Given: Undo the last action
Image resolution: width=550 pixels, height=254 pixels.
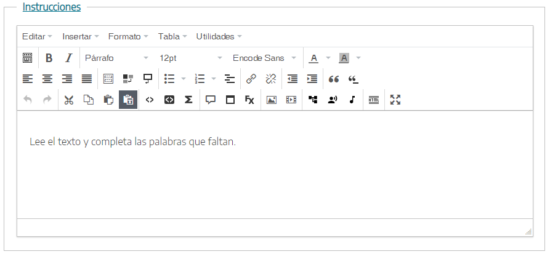Looking at the screenshot, I should (x=27, y=100).
